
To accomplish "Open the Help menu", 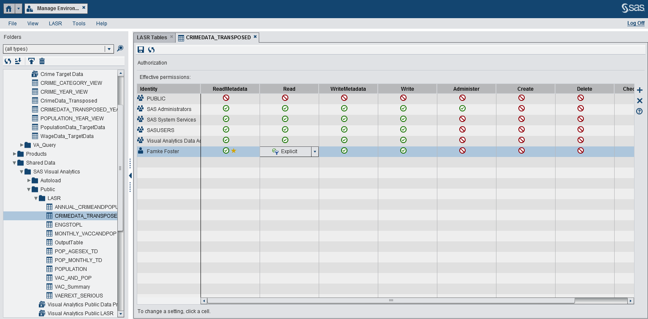I will (102, 24).
